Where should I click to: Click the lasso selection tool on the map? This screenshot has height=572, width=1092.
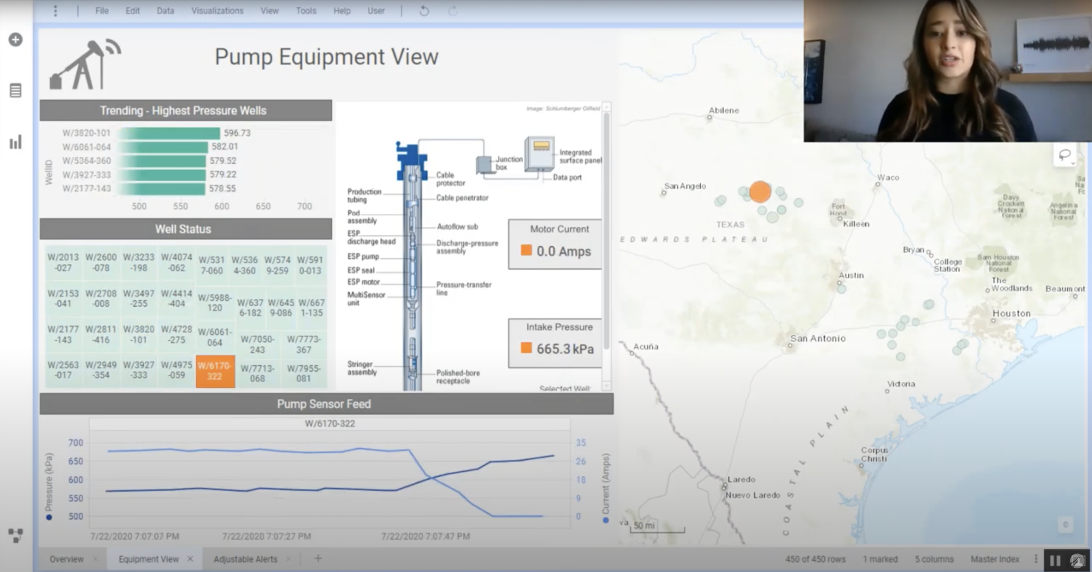[1064, 155]
